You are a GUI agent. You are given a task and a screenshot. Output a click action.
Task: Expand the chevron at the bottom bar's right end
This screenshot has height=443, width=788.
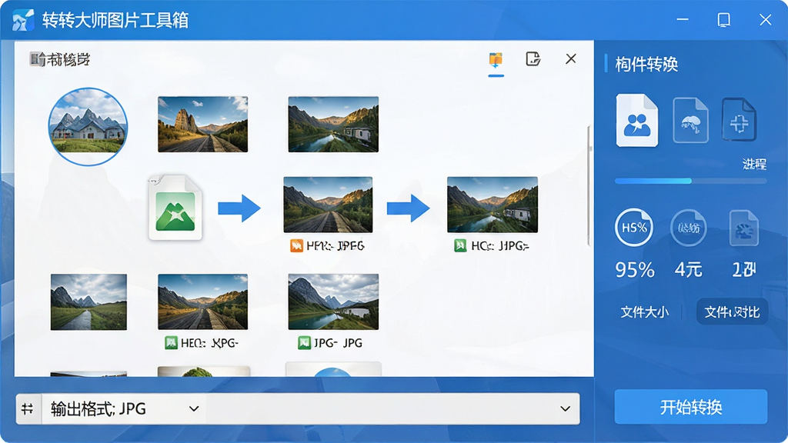pyautogui.click(x=566, y=409)
